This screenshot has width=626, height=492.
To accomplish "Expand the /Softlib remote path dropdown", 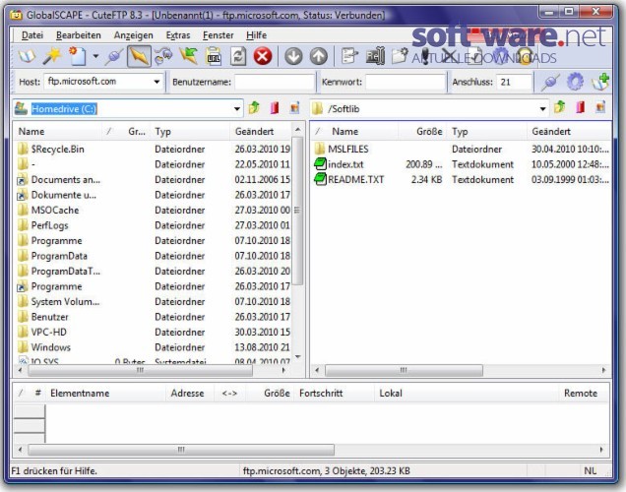I will click(x=542, y=108).
